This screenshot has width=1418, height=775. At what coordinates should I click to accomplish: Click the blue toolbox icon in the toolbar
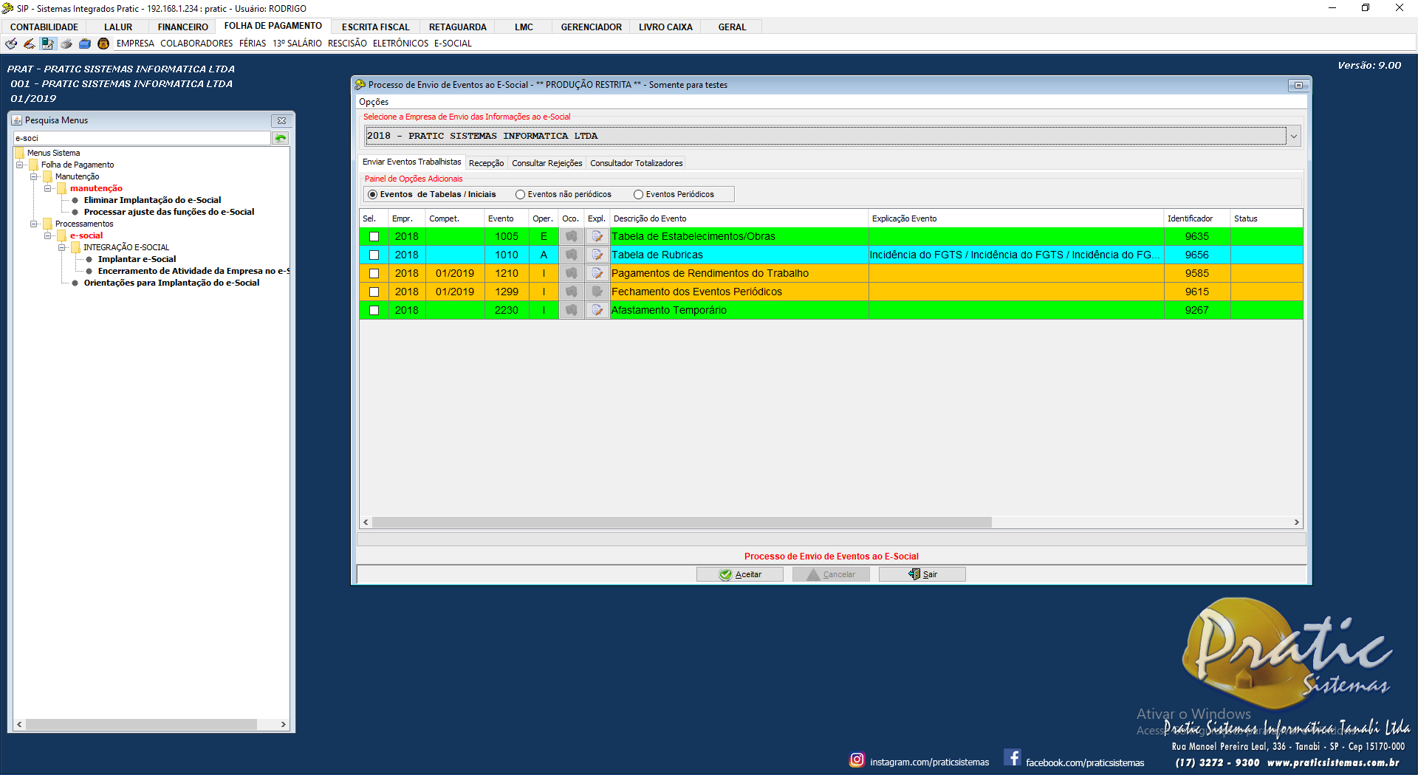tap(85, 44)
